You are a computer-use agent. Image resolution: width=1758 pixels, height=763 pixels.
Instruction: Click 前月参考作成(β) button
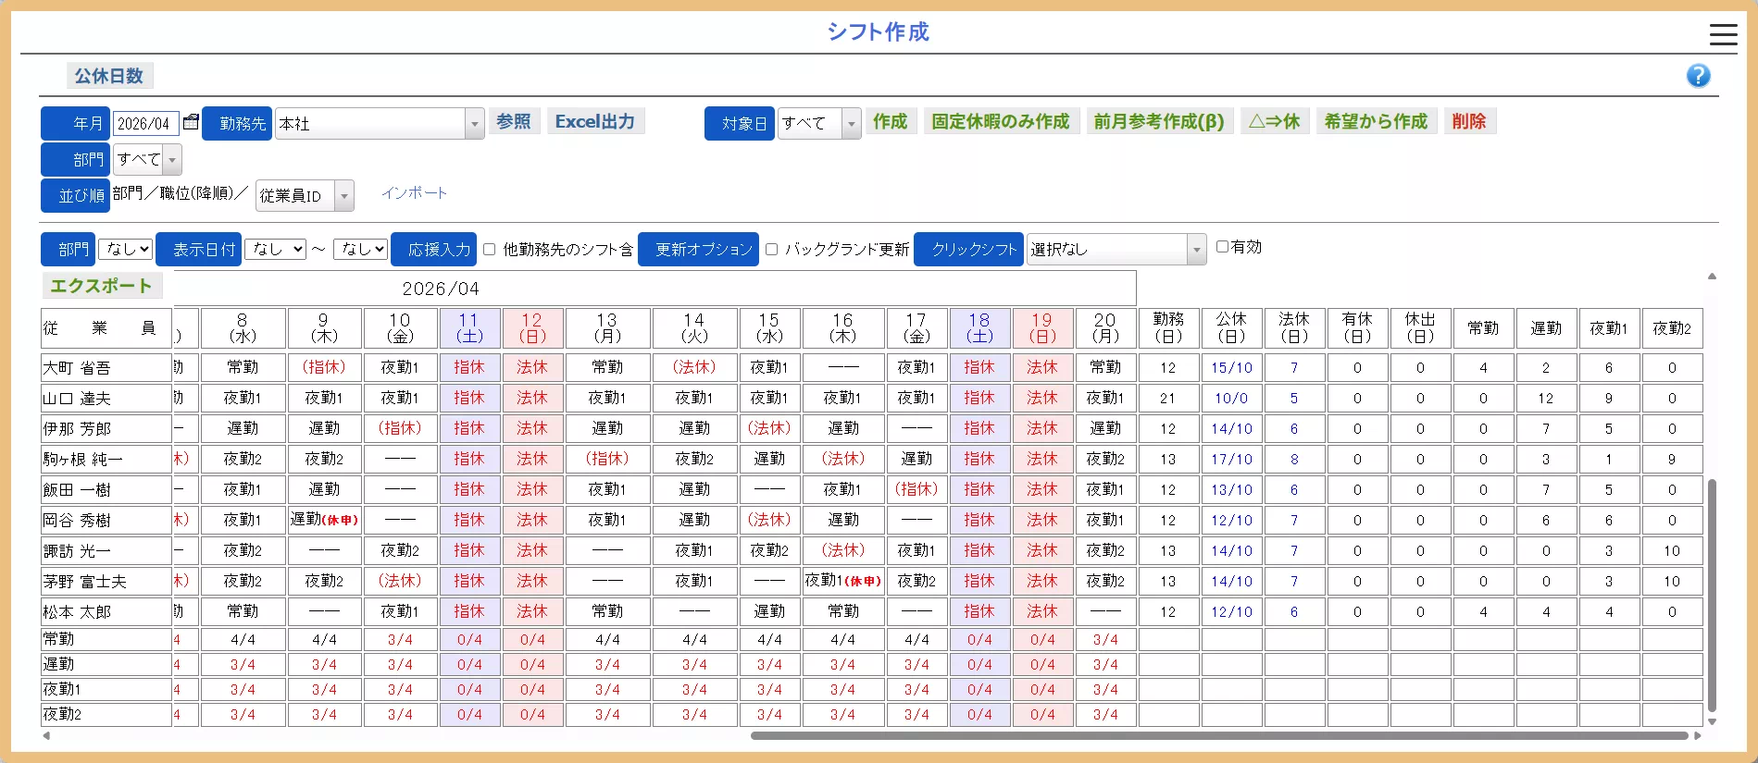point(1159,121)
